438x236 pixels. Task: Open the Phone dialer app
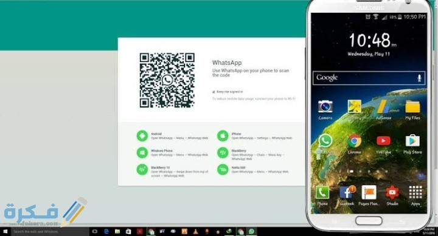pos(322,192)
